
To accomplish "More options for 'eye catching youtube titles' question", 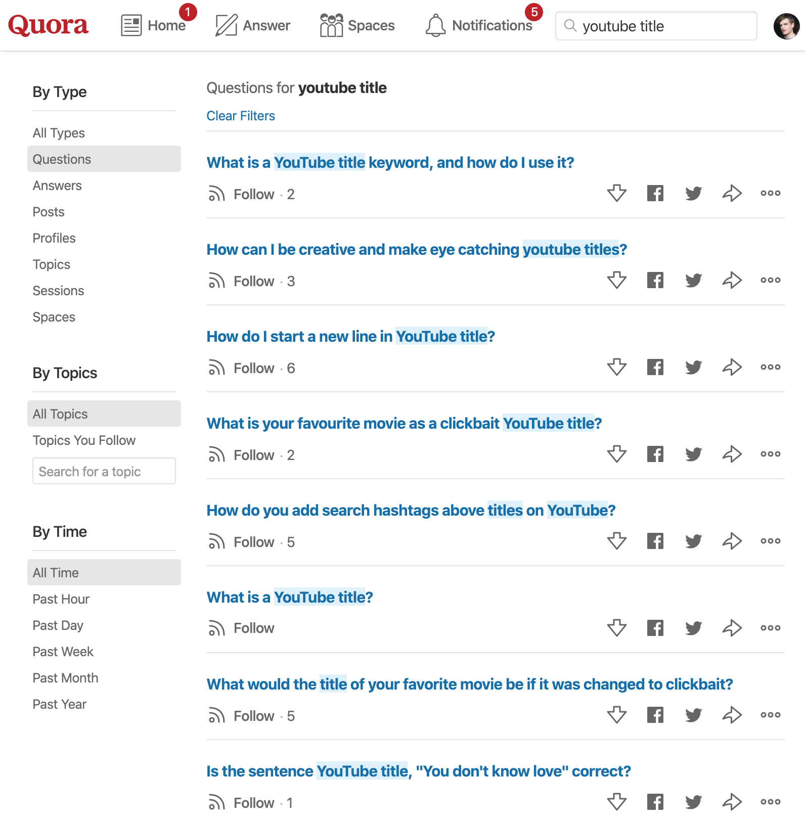I will point(771,280).
